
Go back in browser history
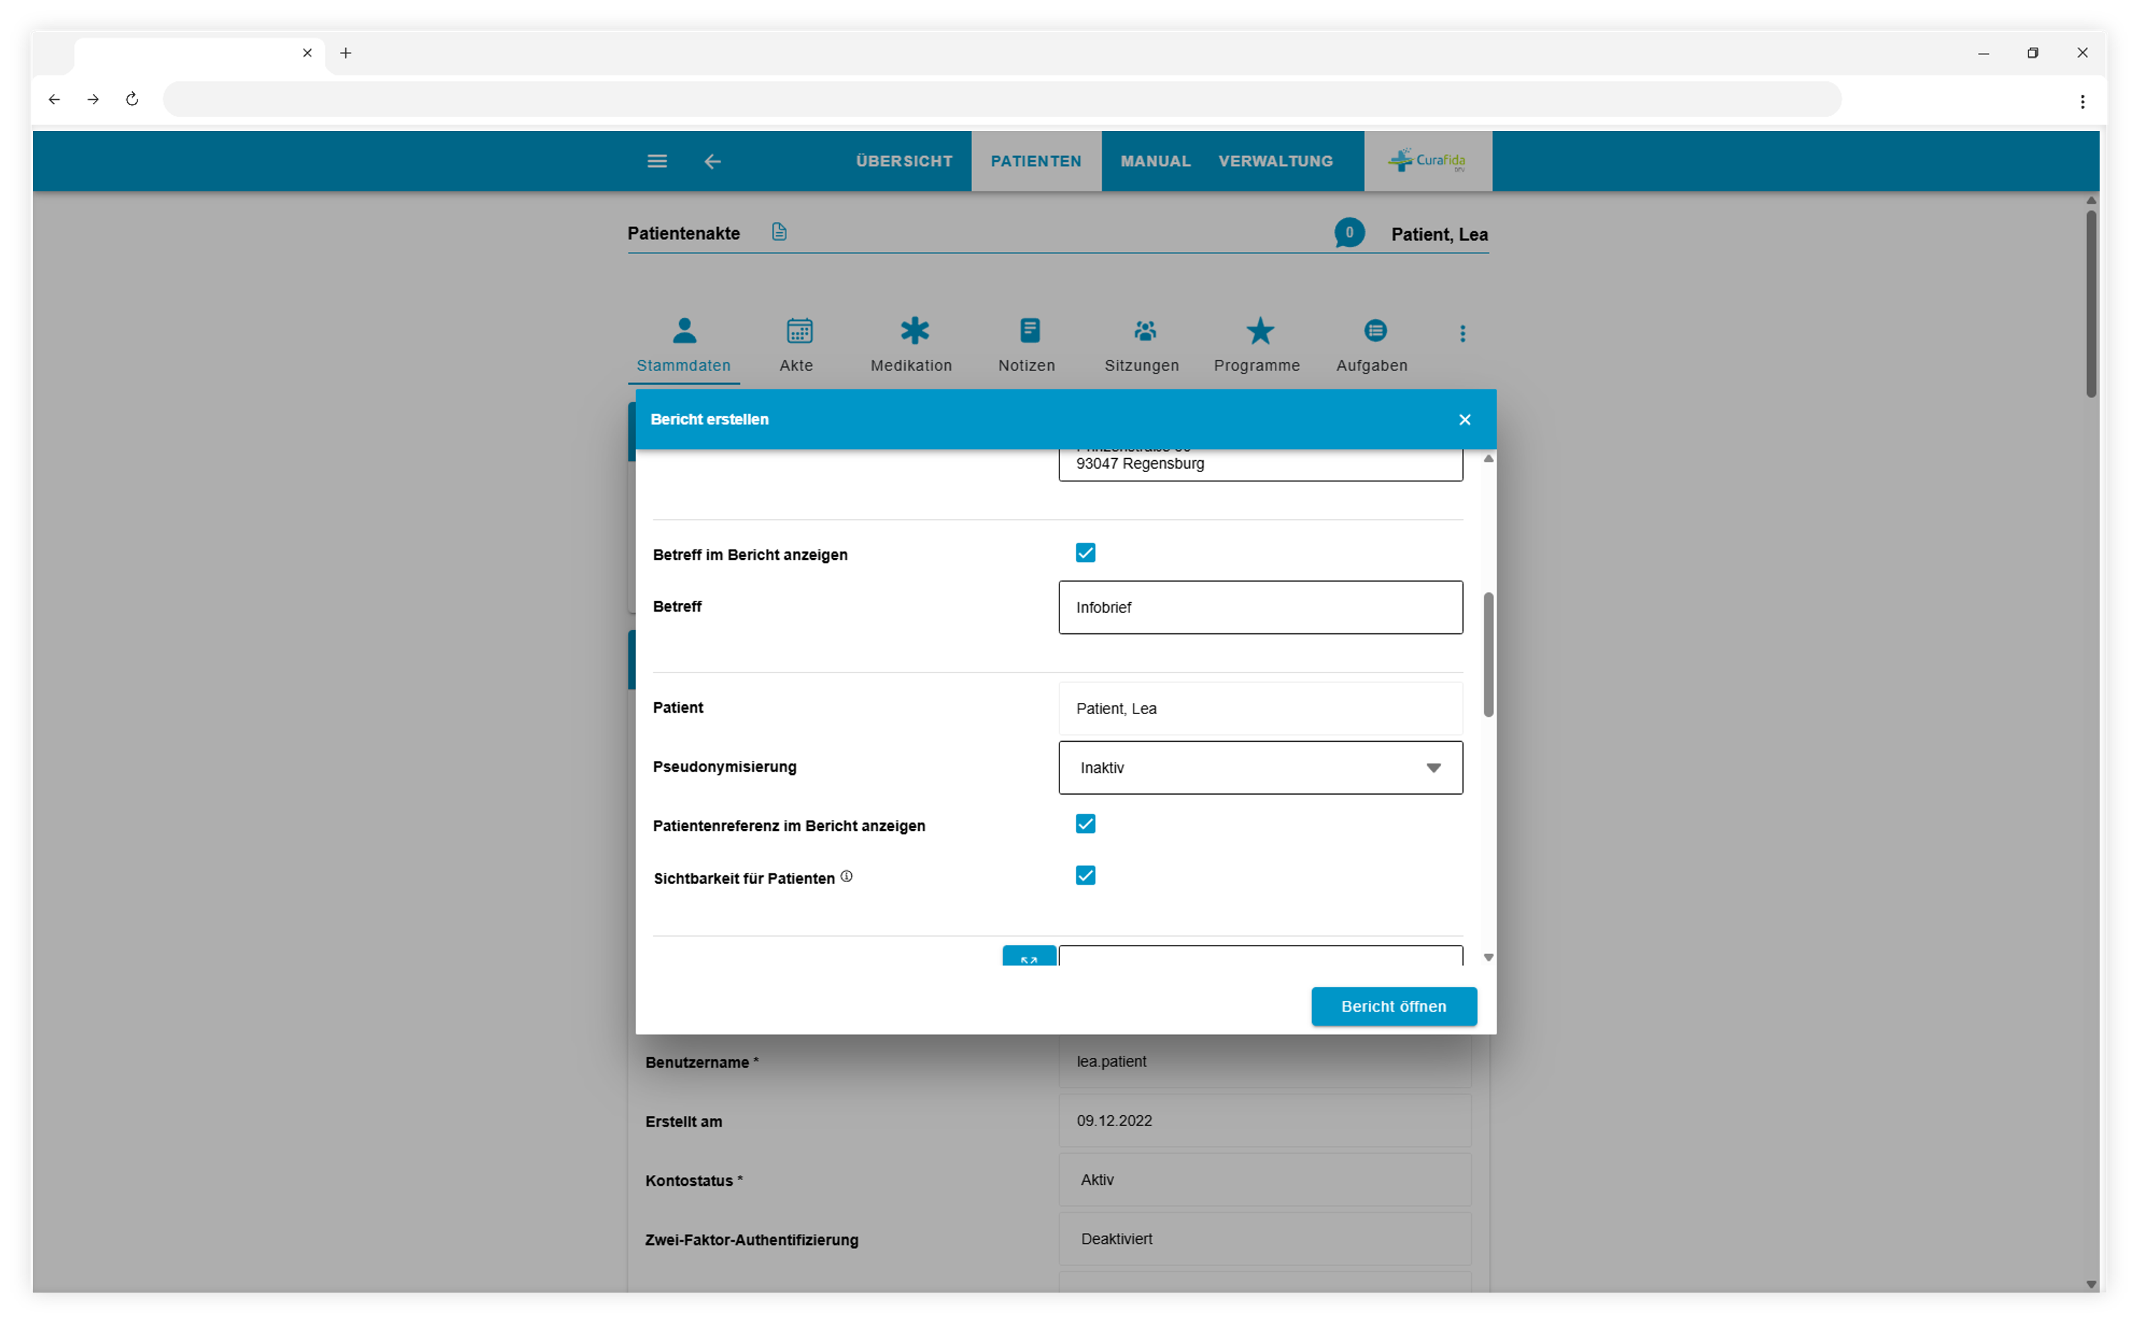(54, 99)
